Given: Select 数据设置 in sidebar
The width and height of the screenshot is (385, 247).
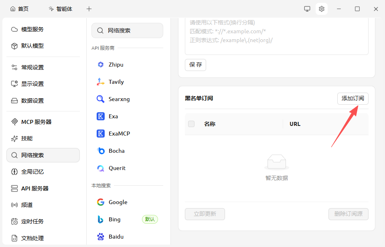Looking at the screenshot, I should [43, 101].
